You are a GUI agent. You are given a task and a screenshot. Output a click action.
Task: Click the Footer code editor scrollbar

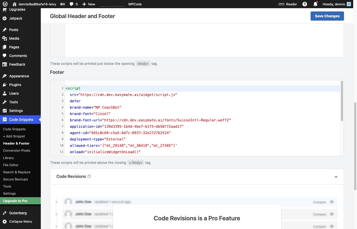pyautogui.click(x=342, y=101)
